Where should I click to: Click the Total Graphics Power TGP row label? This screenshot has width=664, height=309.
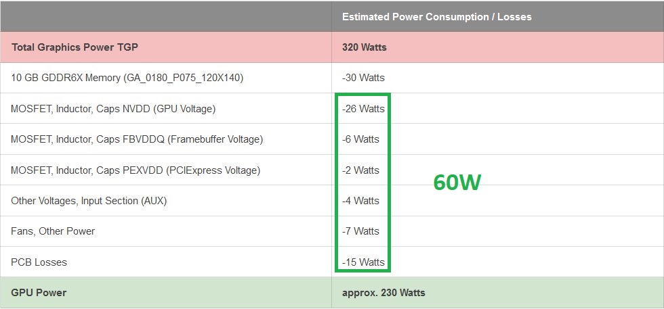pos(75,47)
